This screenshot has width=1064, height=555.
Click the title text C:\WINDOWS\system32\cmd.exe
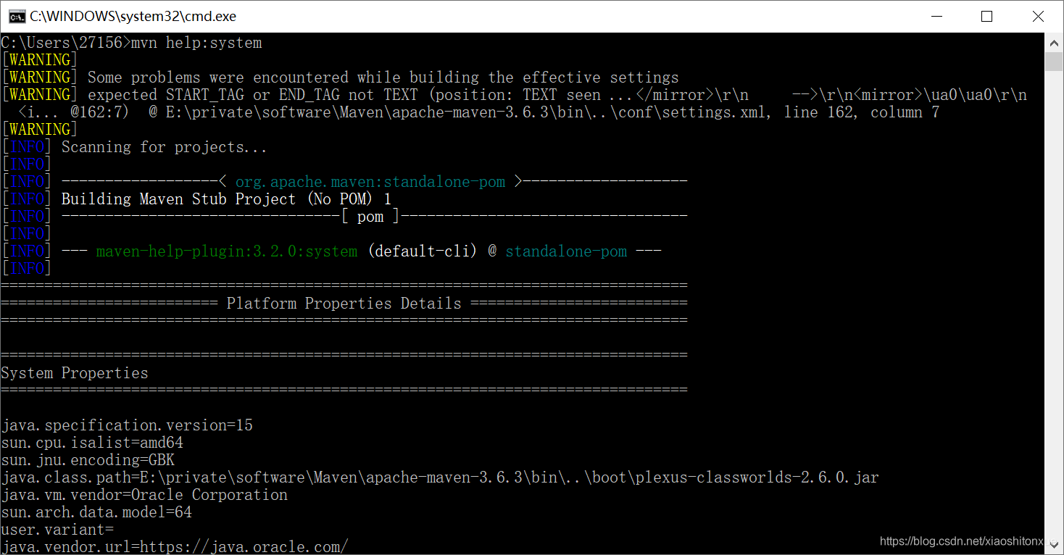[133, 16]
